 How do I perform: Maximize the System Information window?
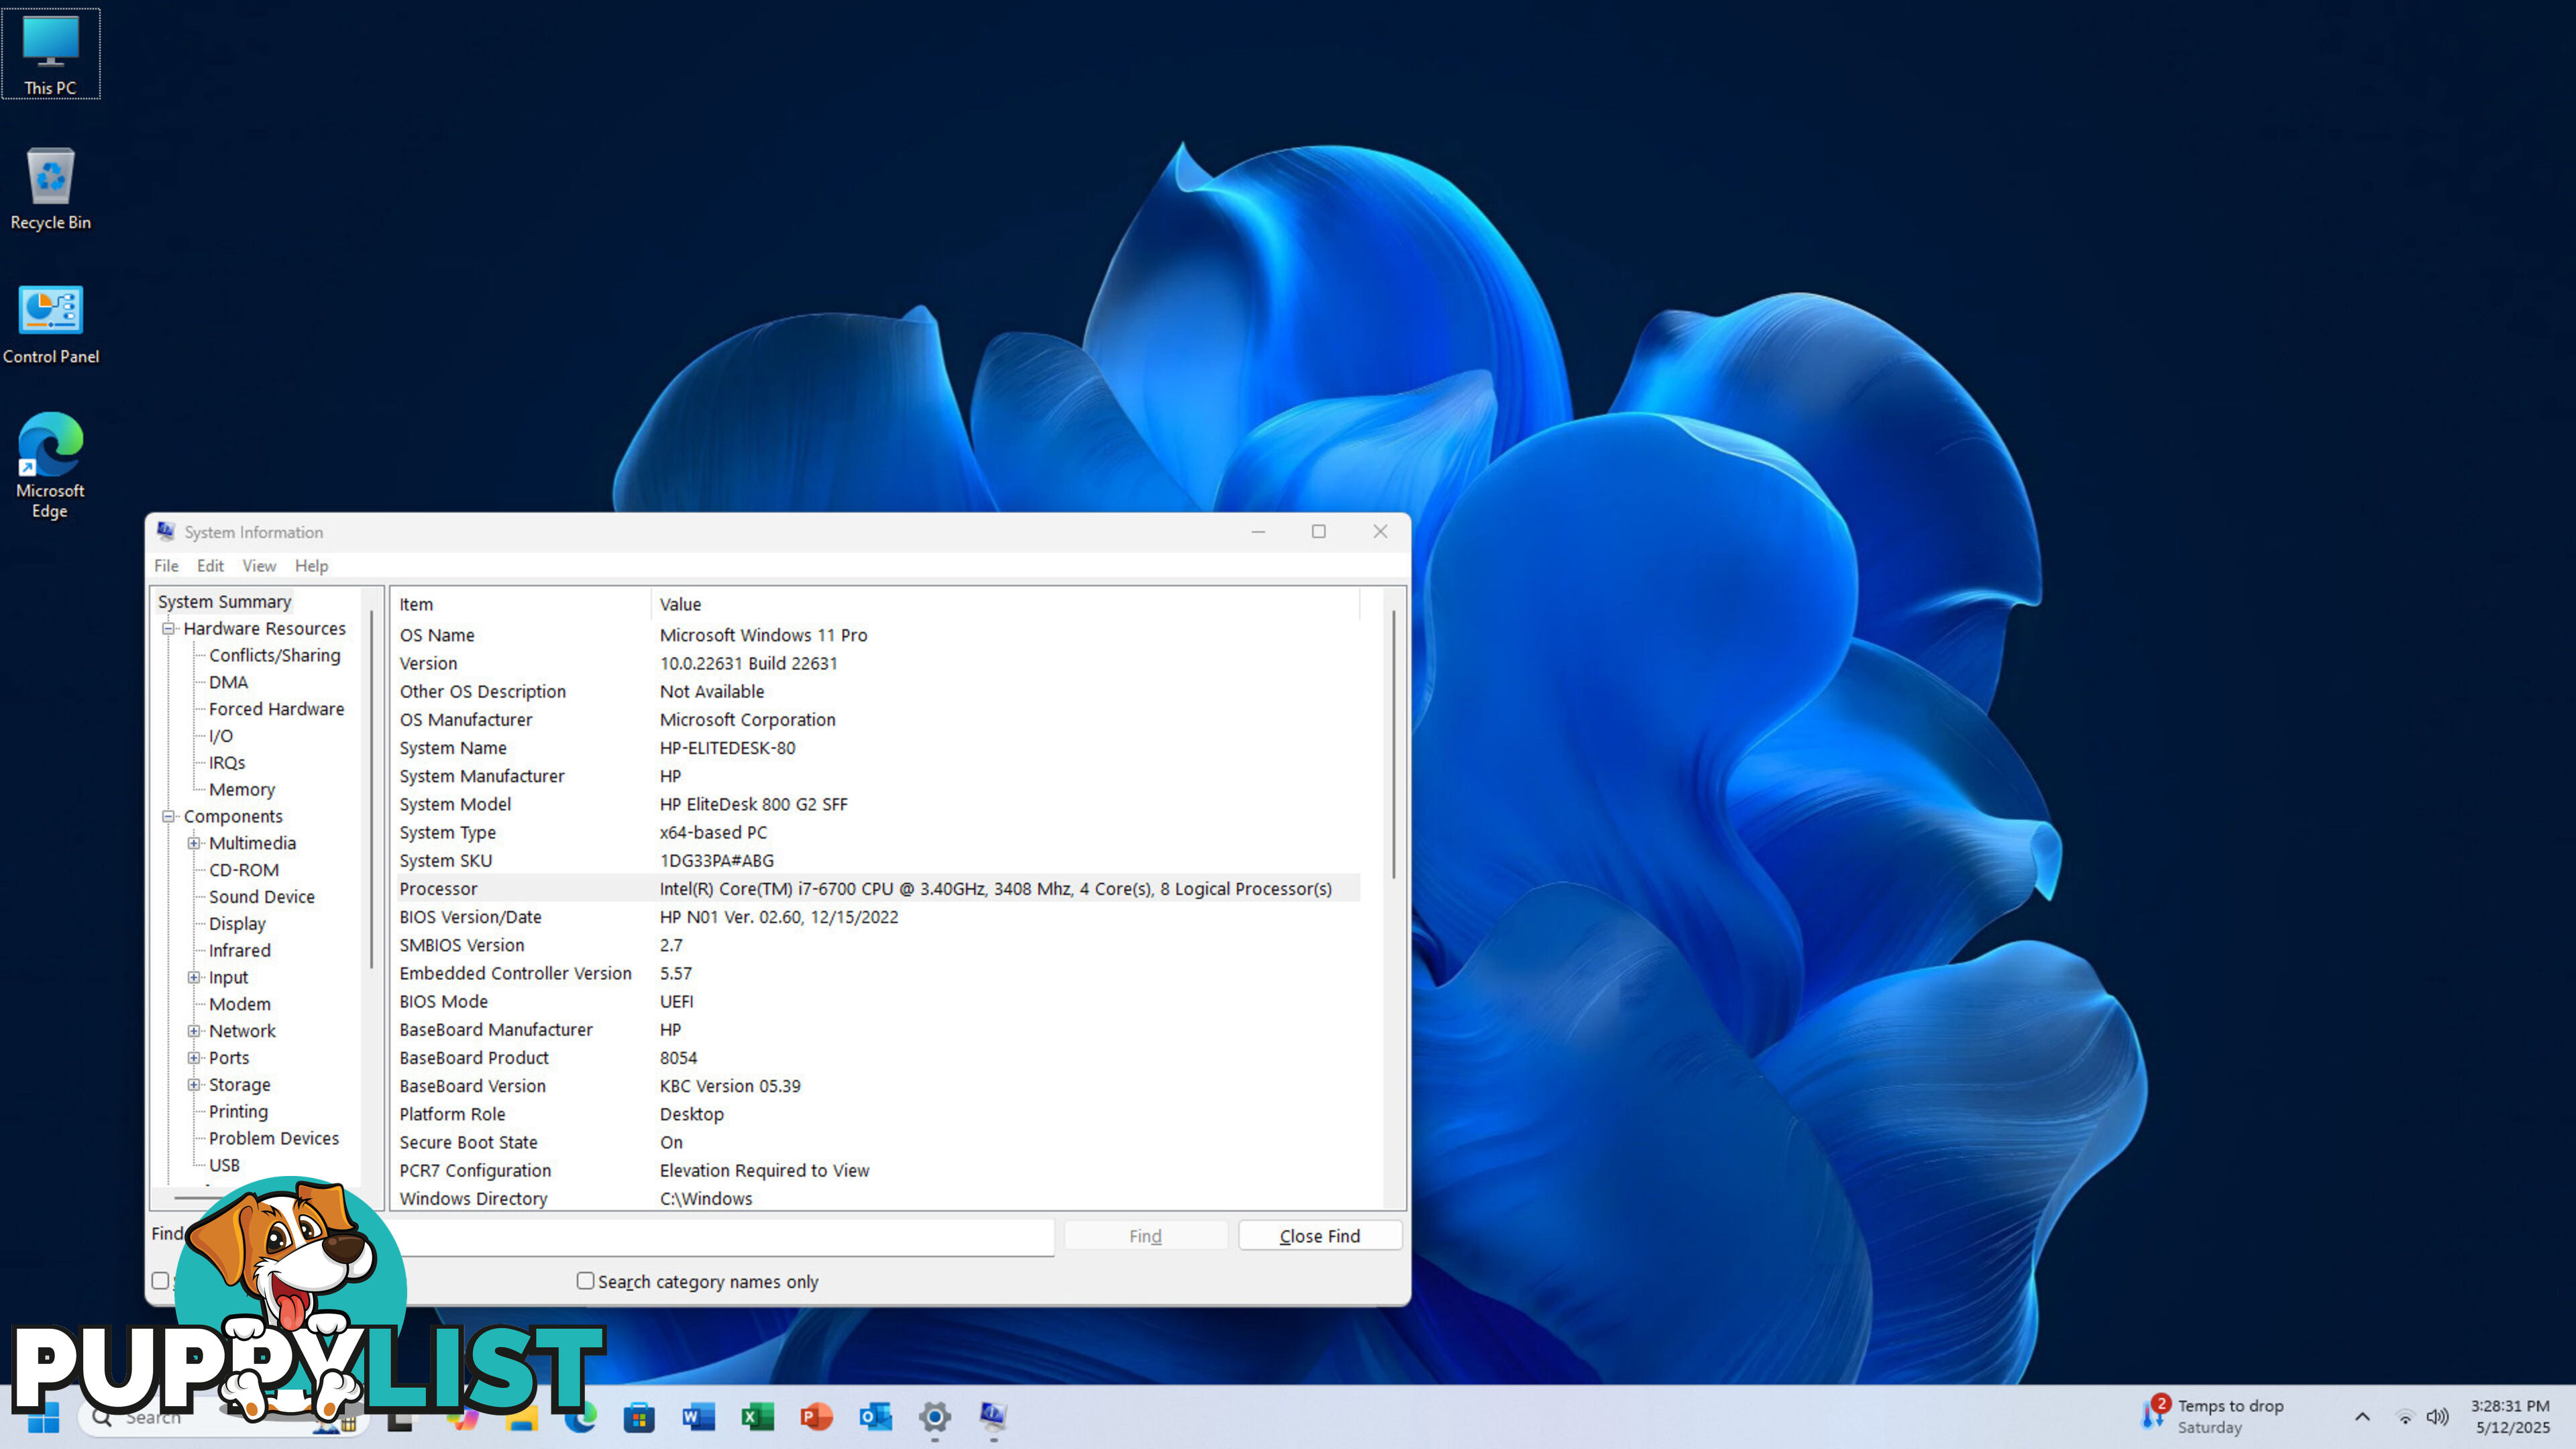(1319, 532)
